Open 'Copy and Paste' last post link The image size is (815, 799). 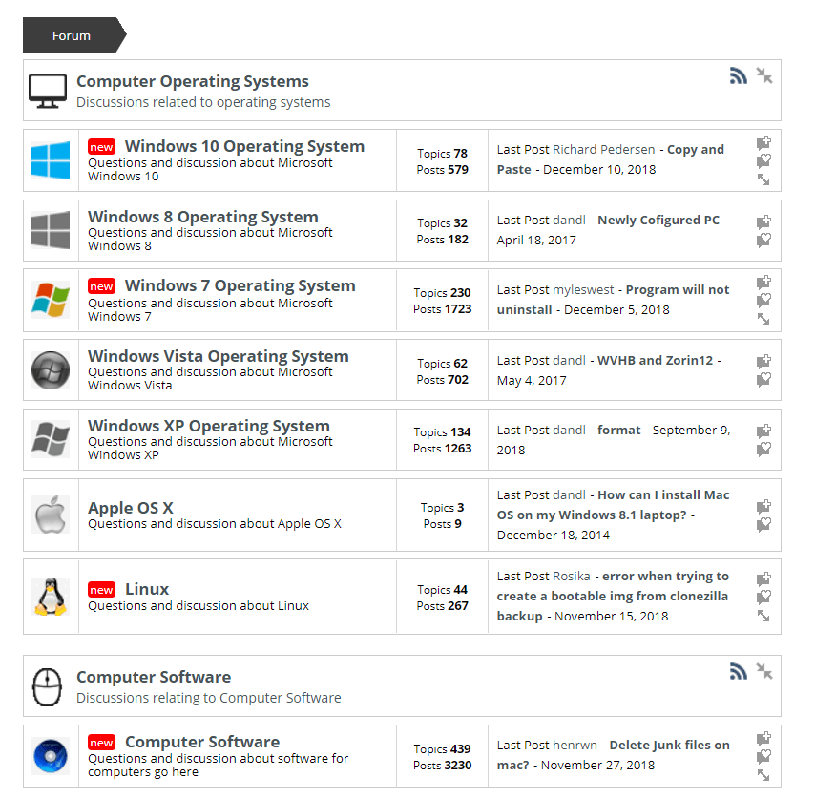(610, 159)
